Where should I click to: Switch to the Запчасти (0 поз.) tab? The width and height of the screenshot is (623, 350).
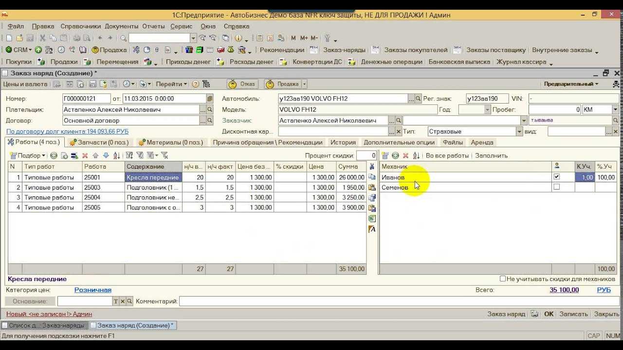tap(99, 142)
